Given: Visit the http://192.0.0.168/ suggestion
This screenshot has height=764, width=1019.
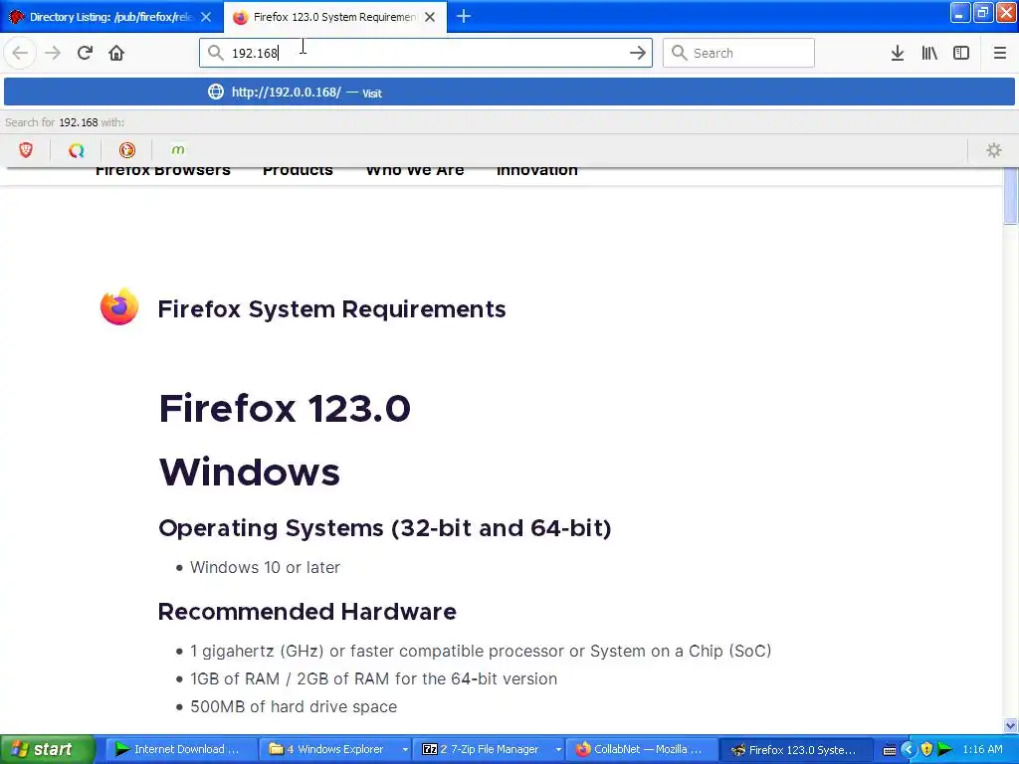Looking at the screenshot, I should [509, 93].
